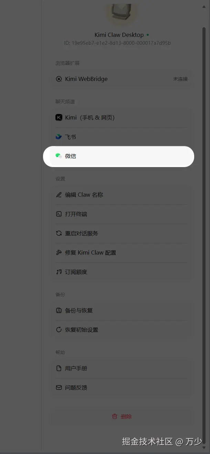
Task: Click the hammer icon beside 修复 Kimi Claw 配置
Action: [x=59, y=252]
